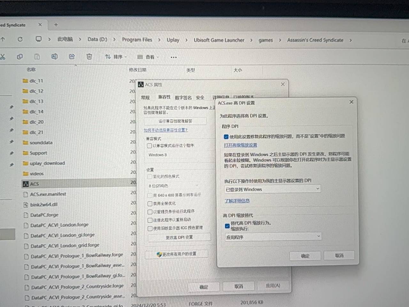Open the three-dots more options menu

(x=174, y=58)
